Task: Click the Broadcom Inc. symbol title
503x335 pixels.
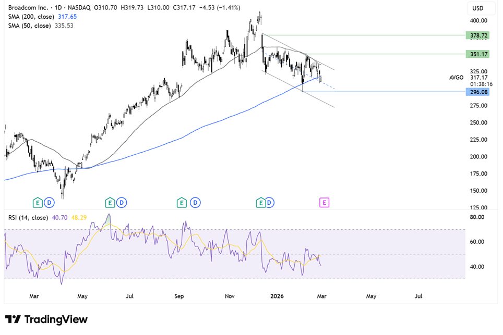Action: coord(28,7)
